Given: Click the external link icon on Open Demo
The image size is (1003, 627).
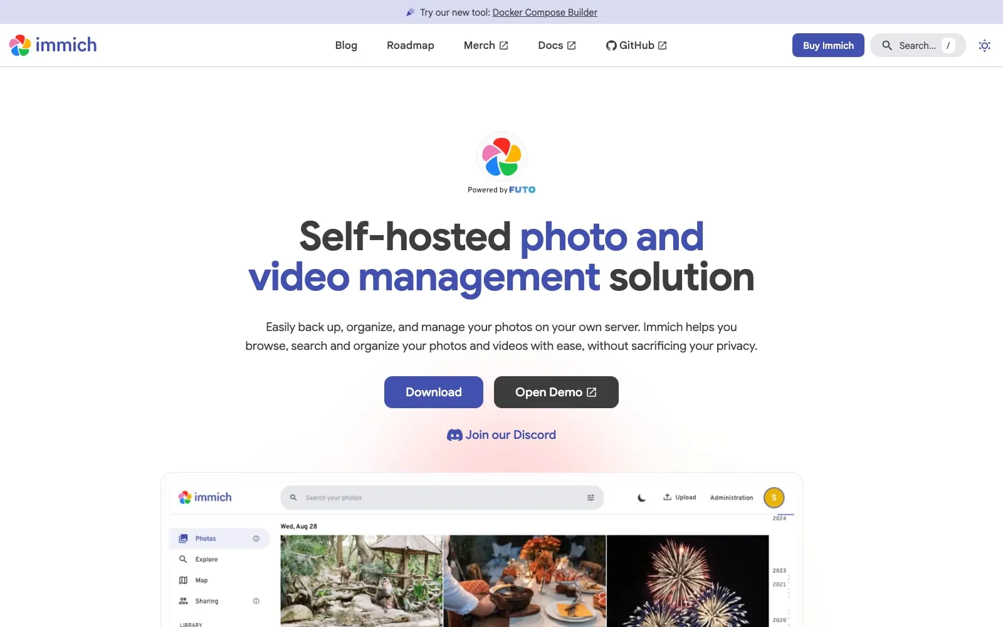Looking at the screenshot, I should (x=591, y=392).
